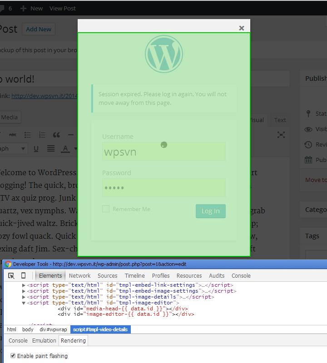
Task: Open the text color dropdown arrow
Action: [x=75, y=149]
